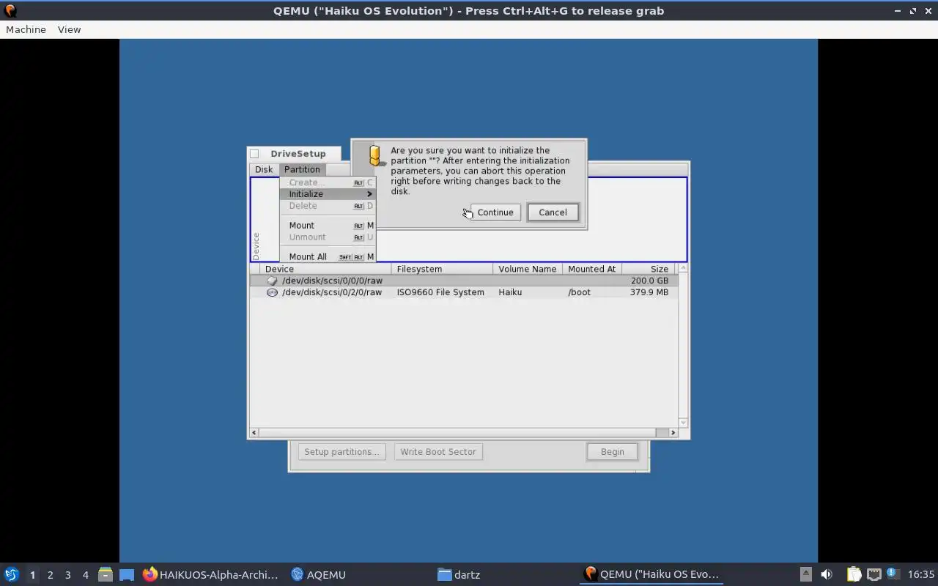Open the QEMU View menu
Screen dimensions: 938x586
click(x=69, y=29)
